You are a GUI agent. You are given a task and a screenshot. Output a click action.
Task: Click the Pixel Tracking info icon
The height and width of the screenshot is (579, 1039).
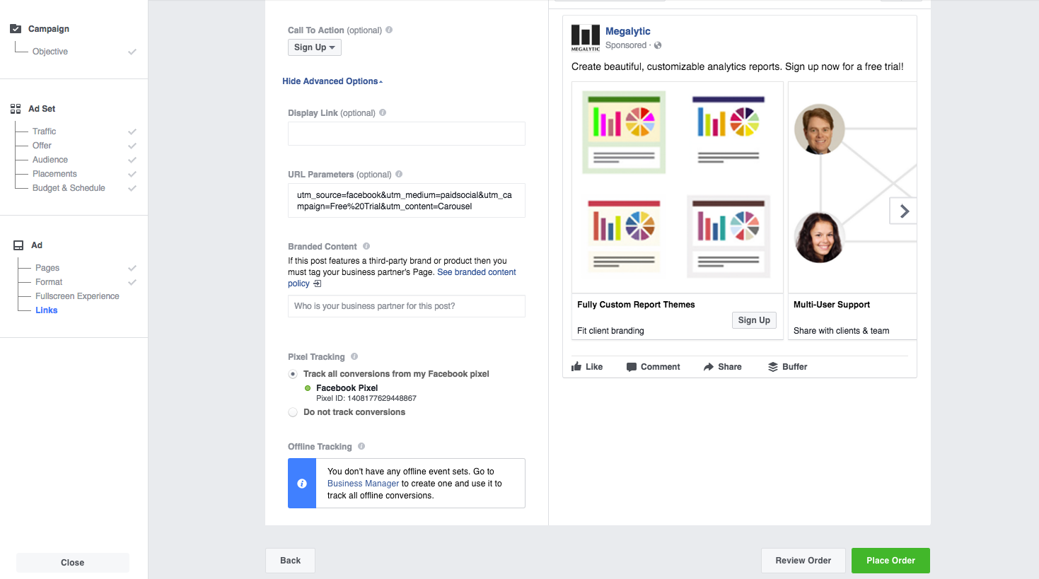click(354, 356)
